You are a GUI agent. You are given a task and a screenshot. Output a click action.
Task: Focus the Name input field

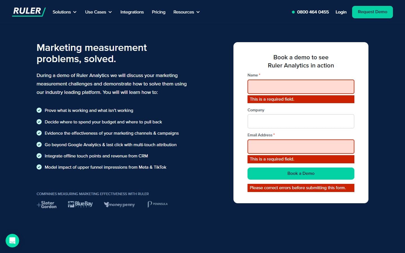[301, 87]
